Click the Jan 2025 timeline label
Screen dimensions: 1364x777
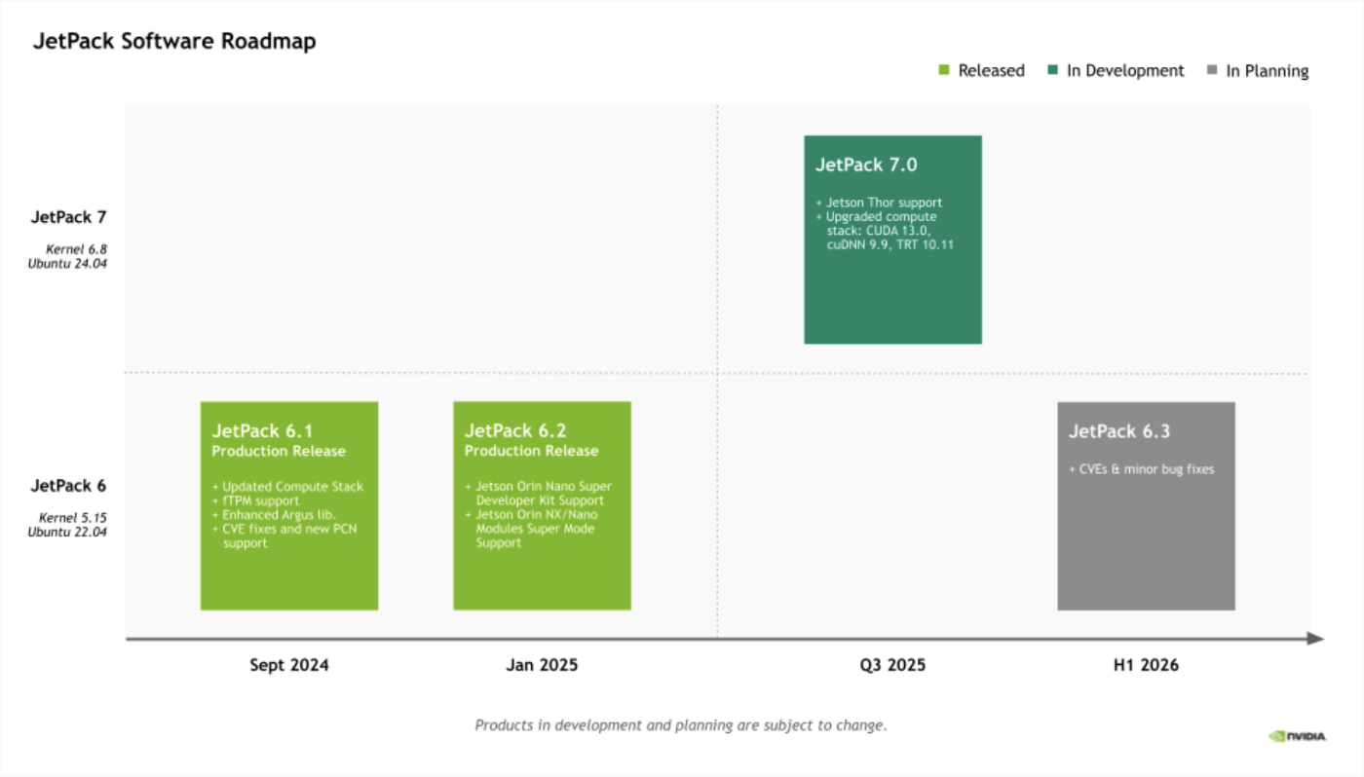(x=542, y=666)
